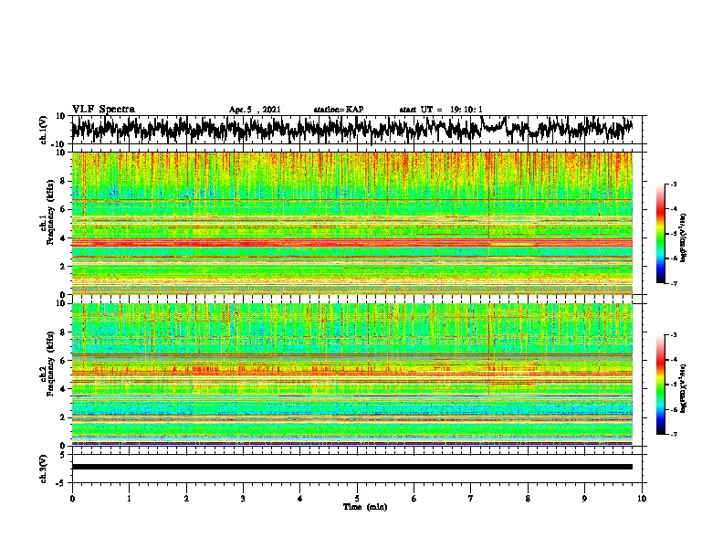Image resolution: width=723 pixels, height=559 pixels.
Task: Click the "Time (min)" axis label
Action: click(365, 507)
